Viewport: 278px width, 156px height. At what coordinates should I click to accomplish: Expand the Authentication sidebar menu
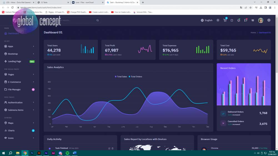pos(19,103)
